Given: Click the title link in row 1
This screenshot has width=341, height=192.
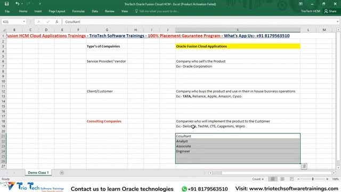Looking at the screenshot, I should pos(148,36).
